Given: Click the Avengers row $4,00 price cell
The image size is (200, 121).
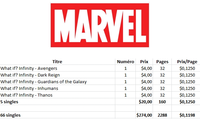Looking at the screenshot, I should tap(144, 68).
